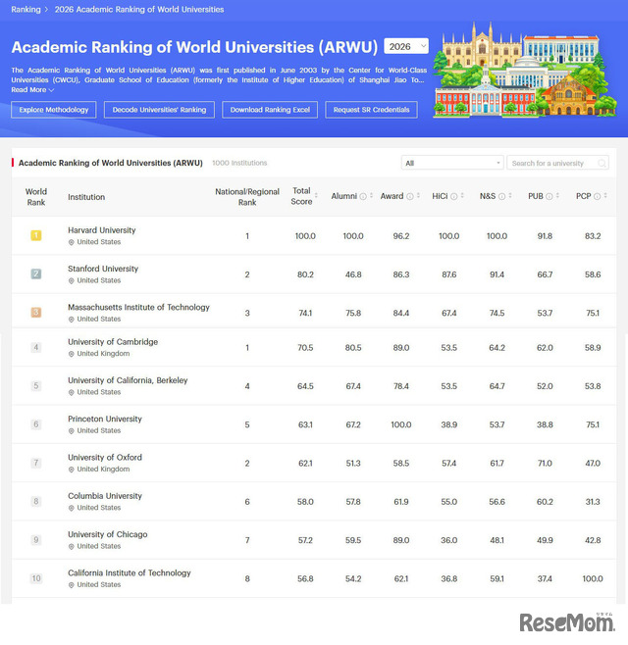Click Princeton award score 100.0
This screenshot has height=645, width=628.
(x=401, y=424)
